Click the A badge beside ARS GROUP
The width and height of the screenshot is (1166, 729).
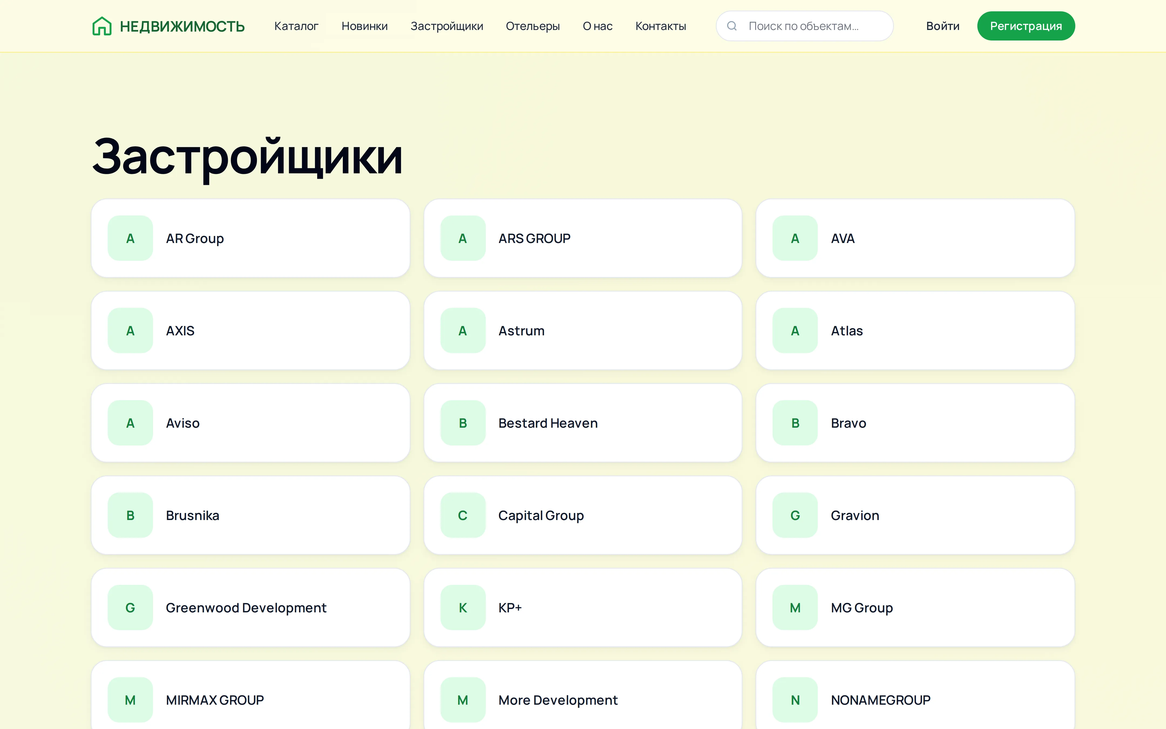click(x=463, y=238)
